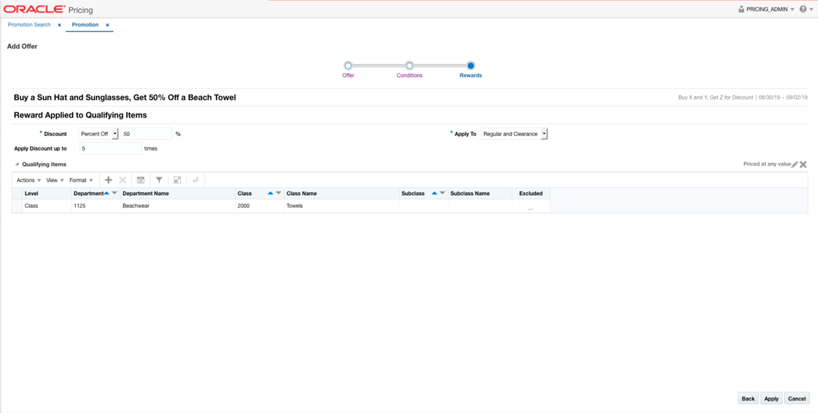Image resolution: width=818 pixels, height=413 pixels.
Task: Open the help question mark icon
Action: click(x=803, y=9)
